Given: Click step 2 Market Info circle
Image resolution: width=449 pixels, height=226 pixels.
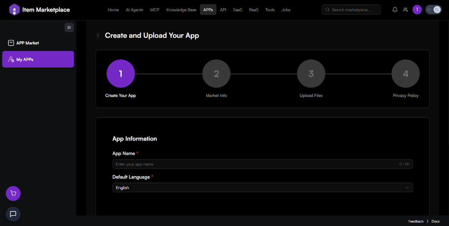Looking at the screenshot, I should pyautogui.click(x=216, y=74).
